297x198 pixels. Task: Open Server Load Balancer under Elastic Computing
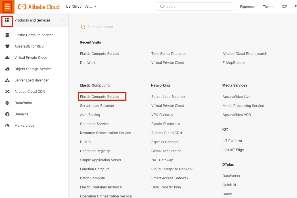tap(97, 106)
